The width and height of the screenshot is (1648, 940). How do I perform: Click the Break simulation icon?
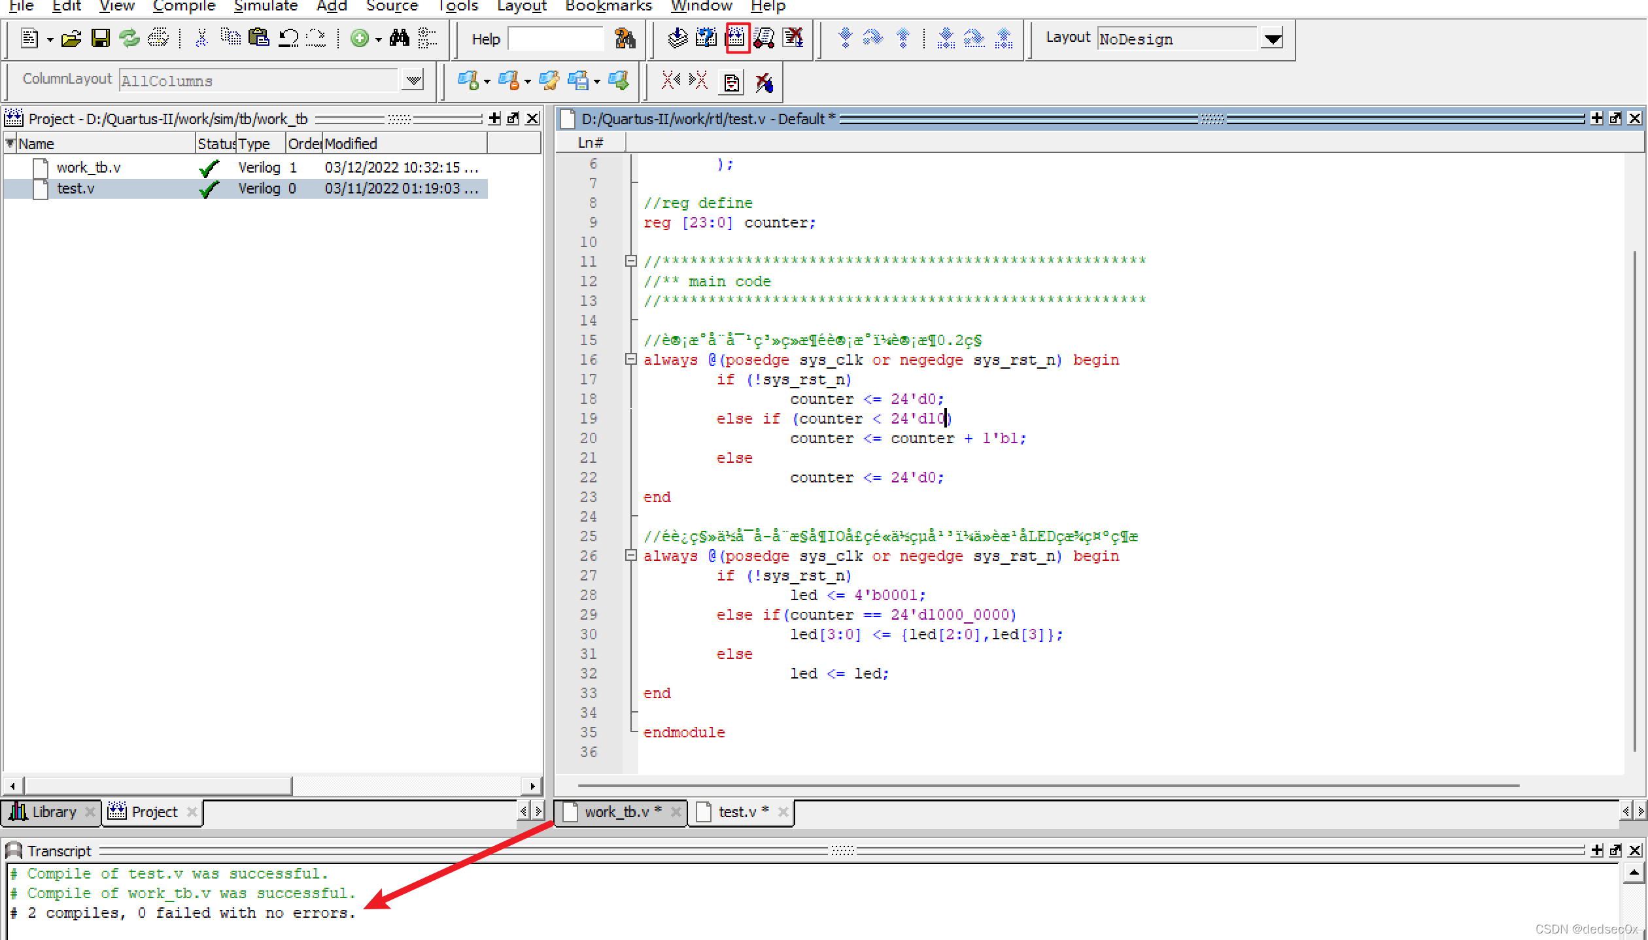tap(793, 38)
